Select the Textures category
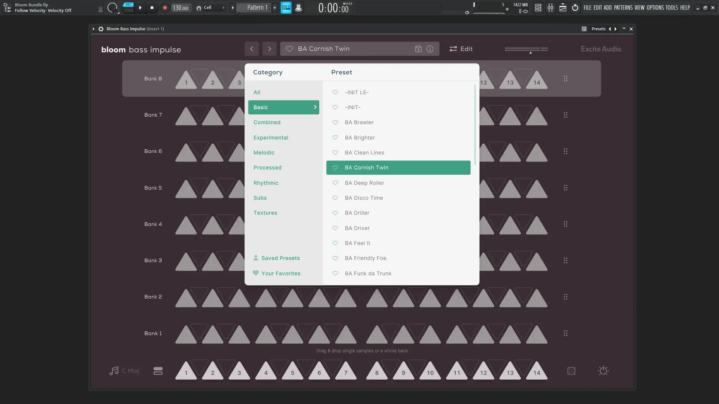This screenshot has width=719, height=404. click(x=265, y=213)
